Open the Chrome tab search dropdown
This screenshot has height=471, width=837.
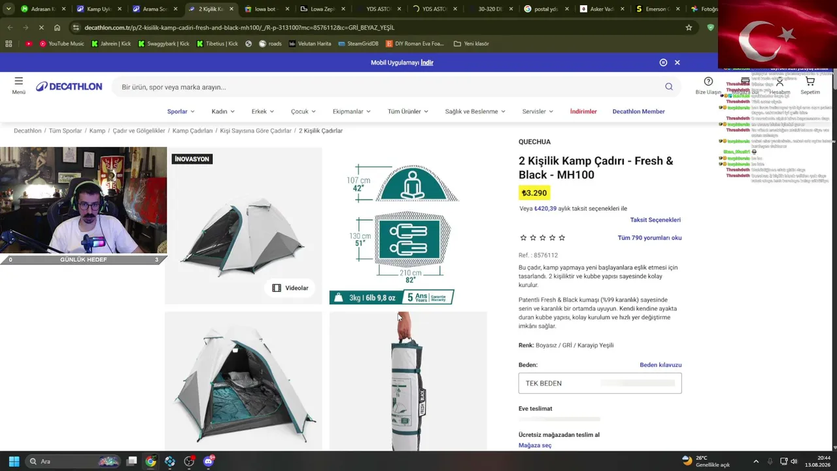click(x=9, y=9)
